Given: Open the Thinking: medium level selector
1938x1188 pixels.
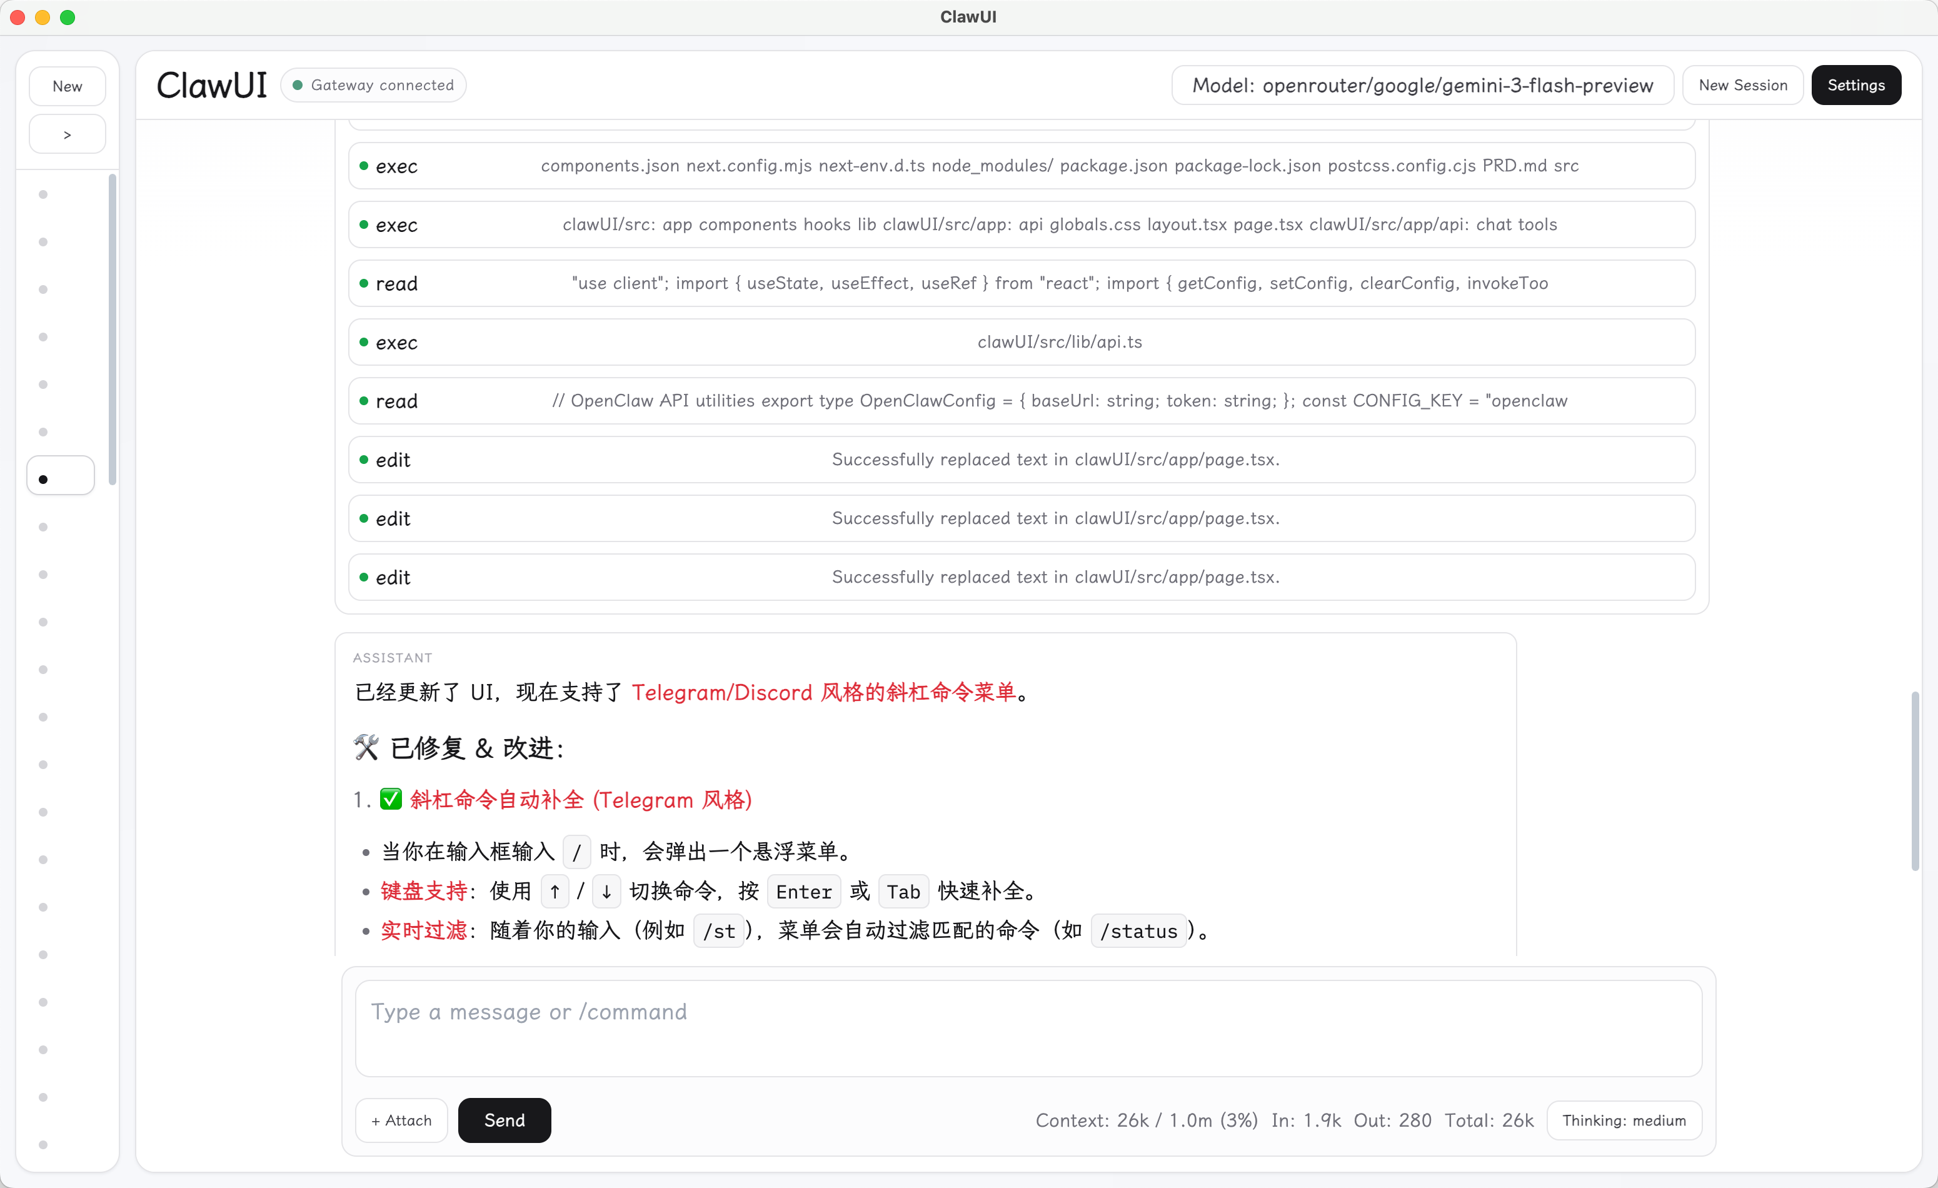Looking at the screenshot, I should (1624, 1120).
